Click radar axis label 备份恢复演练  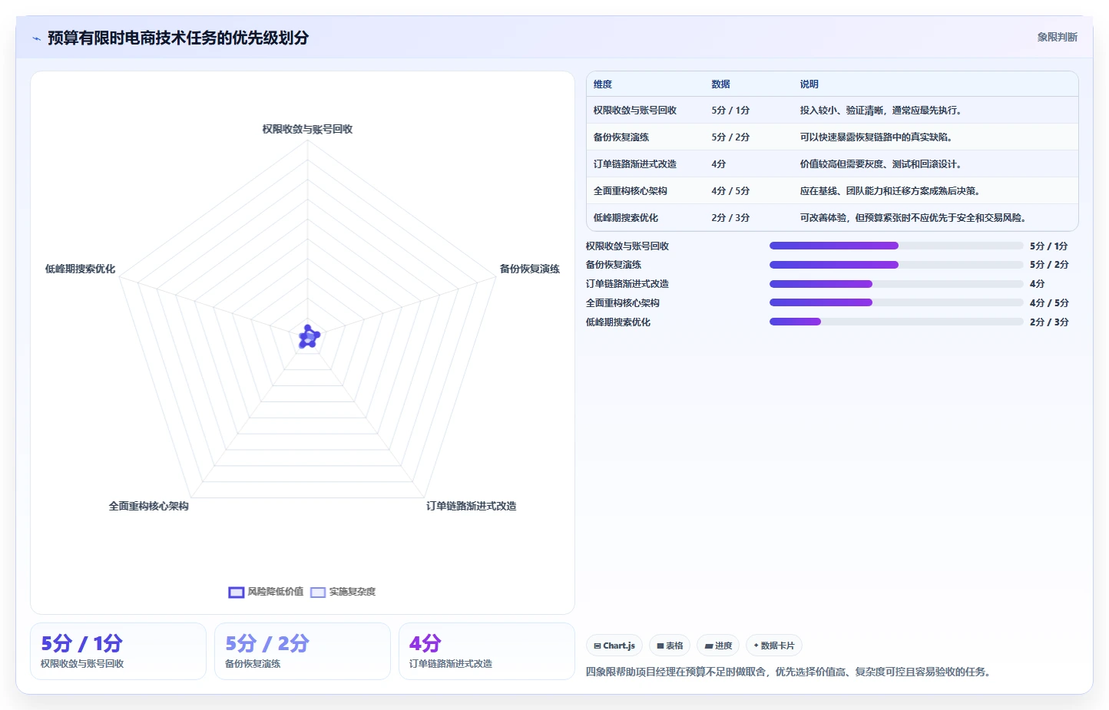point(530,269)
